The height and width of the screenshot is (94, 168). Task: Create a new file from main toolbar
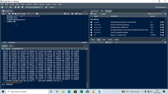(x=2, y=7)
